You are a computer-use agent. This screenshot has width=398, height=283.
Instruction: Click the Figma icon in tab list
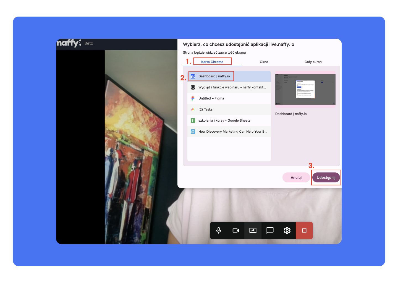tap(193, 98)
